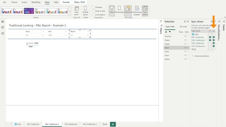Open the Bookmarks pane
The image size is (226, 127).
pyautogui.click(x=119, y=10)
